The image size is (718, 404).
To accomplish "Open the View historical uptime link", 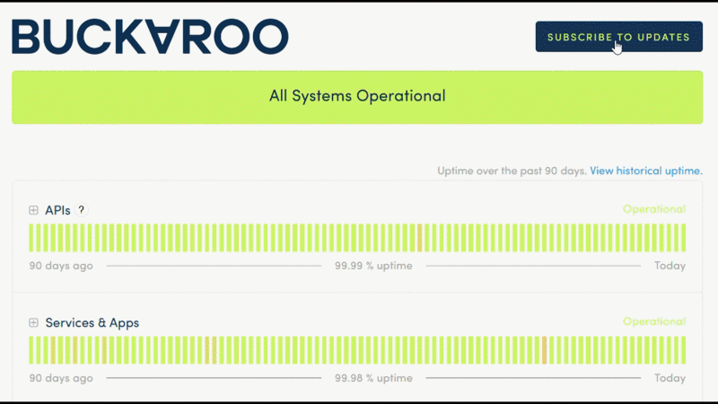I will pyautogui.click(x=645, y=171).
